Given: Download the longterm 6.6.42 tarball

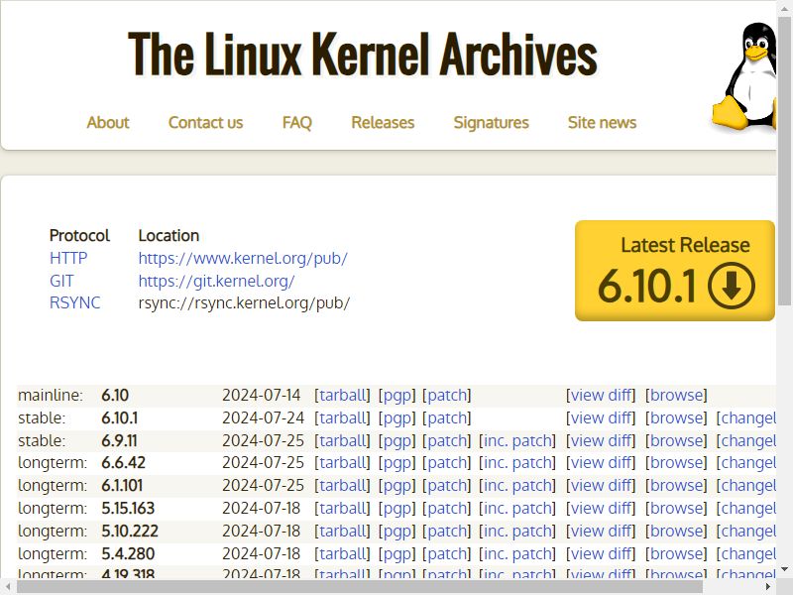Looking at the screenshot, I should tap(342, 462).
